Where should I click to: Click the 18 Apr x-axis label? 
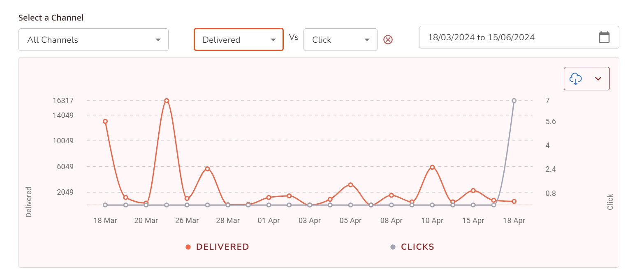[x=514, y=221]
